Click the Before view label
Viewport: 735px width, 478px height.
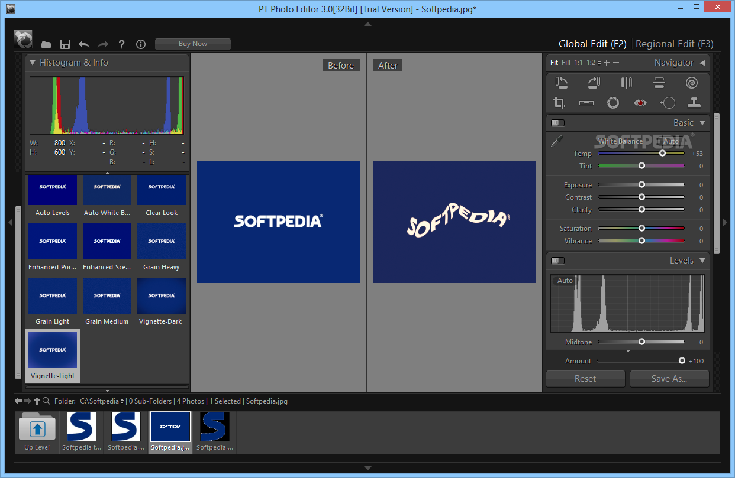tap(341, 65)
